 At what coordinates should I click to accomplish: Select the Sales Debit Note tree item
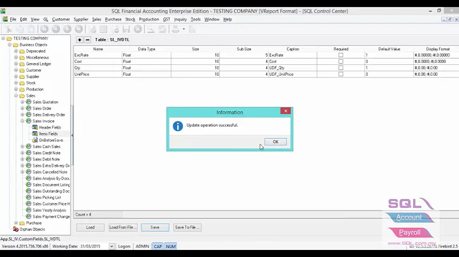47,160
